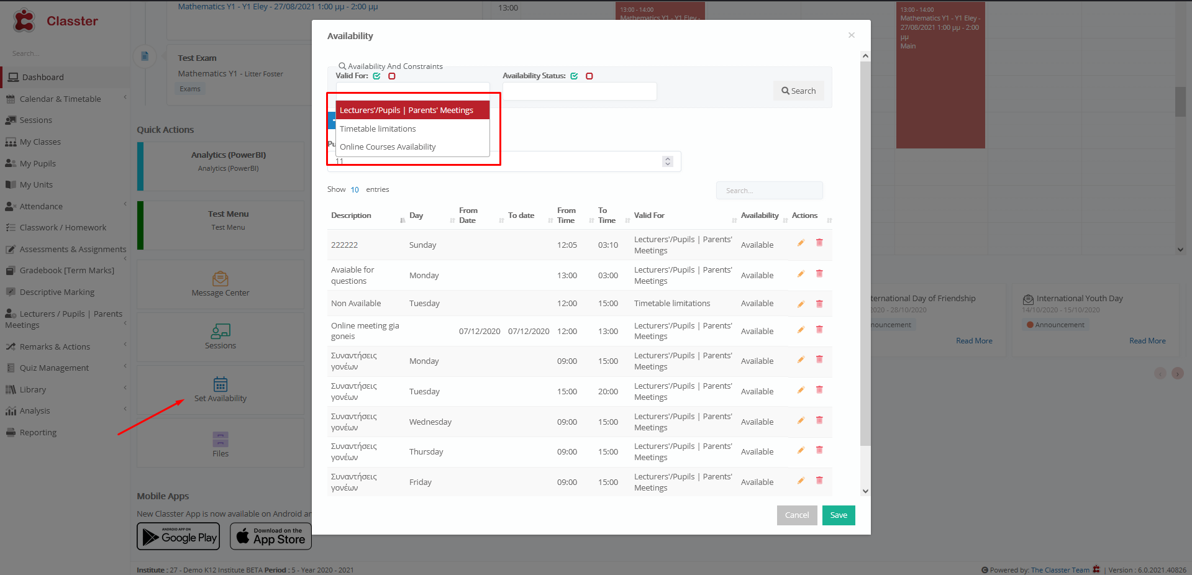Image resolution: width=1192 pixels, height=575 pixels.
Task: Delete the 'Avaiable for questions' row
Action: [819, 274]
